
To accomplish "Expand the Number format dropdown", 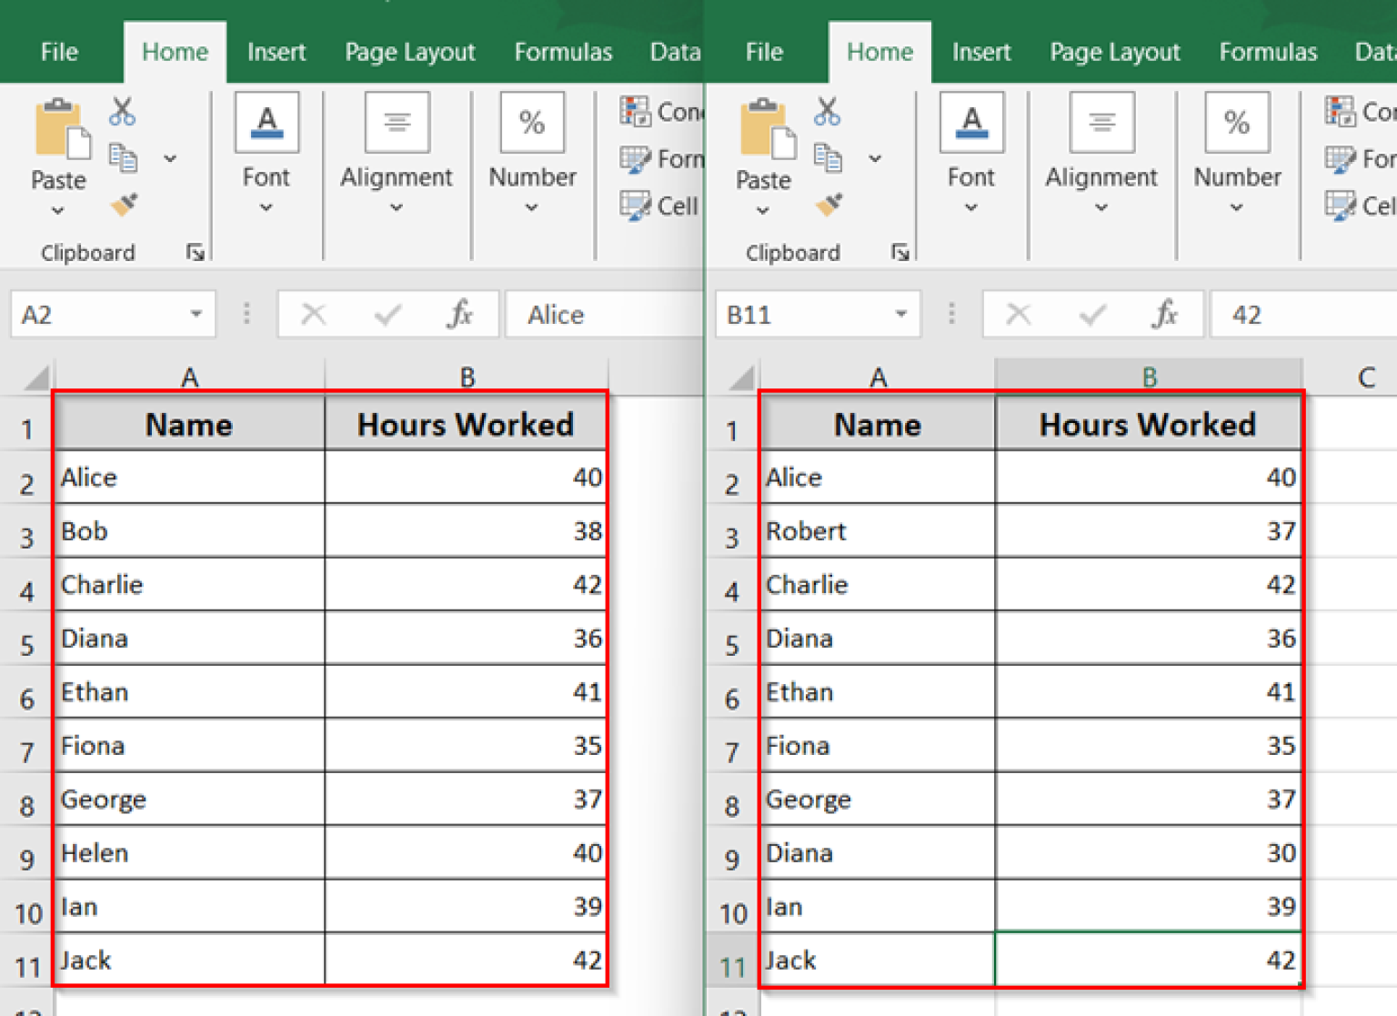I will click(x=532, y=207).
